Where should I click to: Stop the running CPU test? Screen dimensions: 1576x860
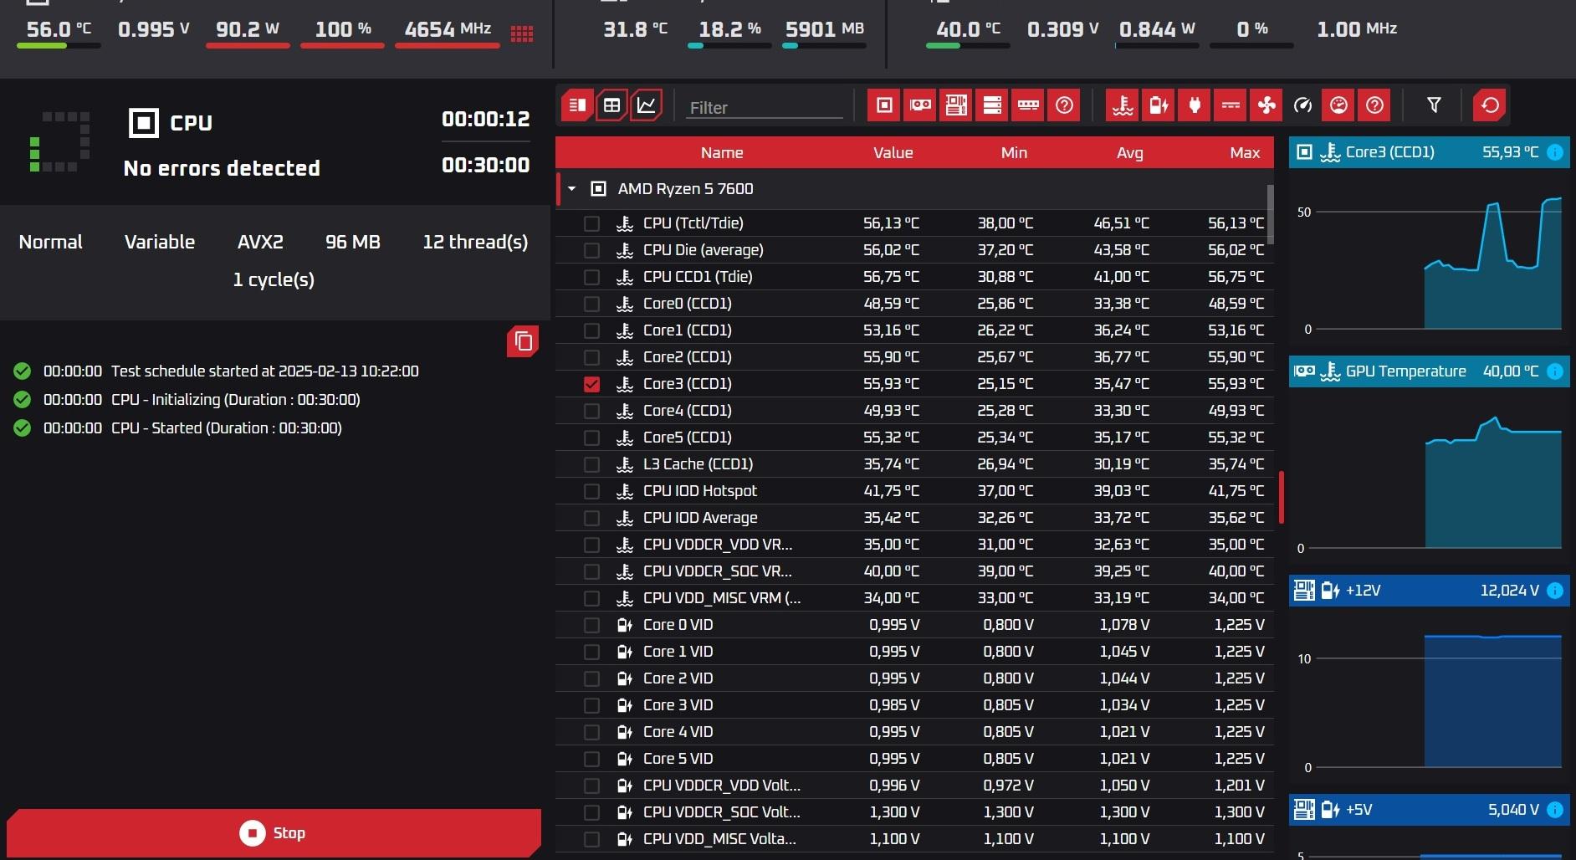click(274, 832)
